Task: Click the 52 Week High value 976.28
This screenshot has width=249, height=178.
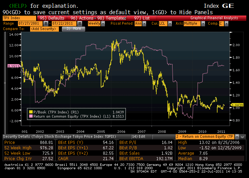Action: [46, 148]
